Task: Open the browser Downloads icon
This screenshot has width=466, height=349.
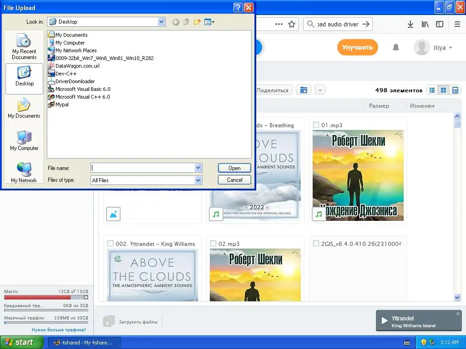Action: pyautogui.click(x=410, y=24)
